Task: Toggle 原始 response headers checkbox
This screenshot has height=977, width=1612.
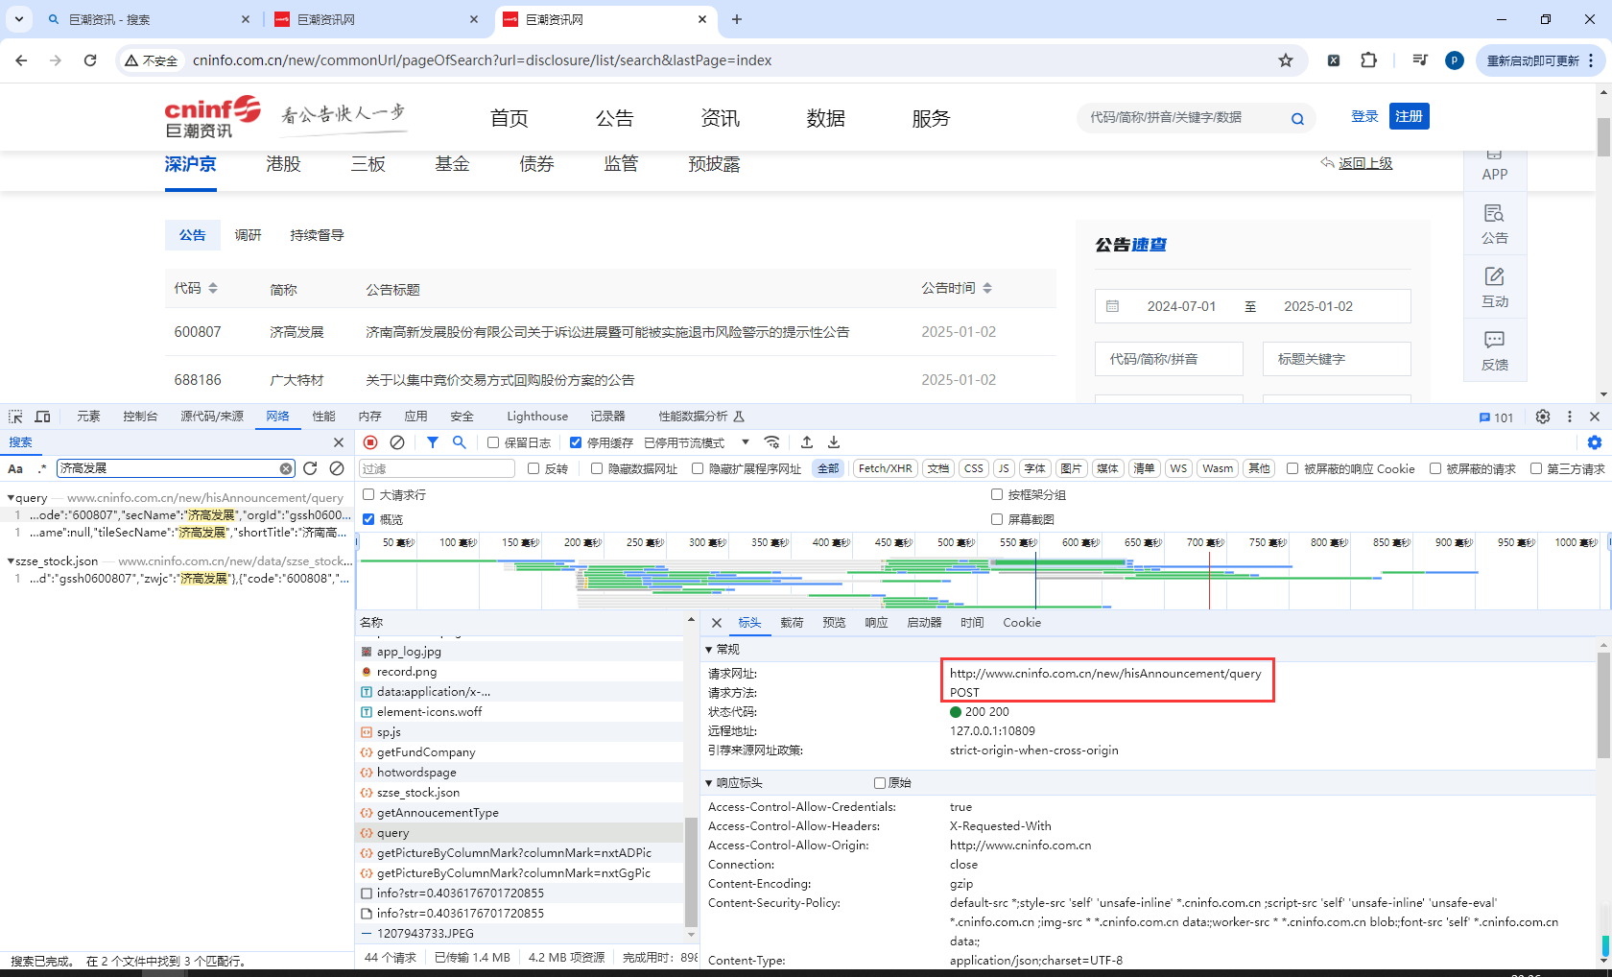Action: point(880,783)
